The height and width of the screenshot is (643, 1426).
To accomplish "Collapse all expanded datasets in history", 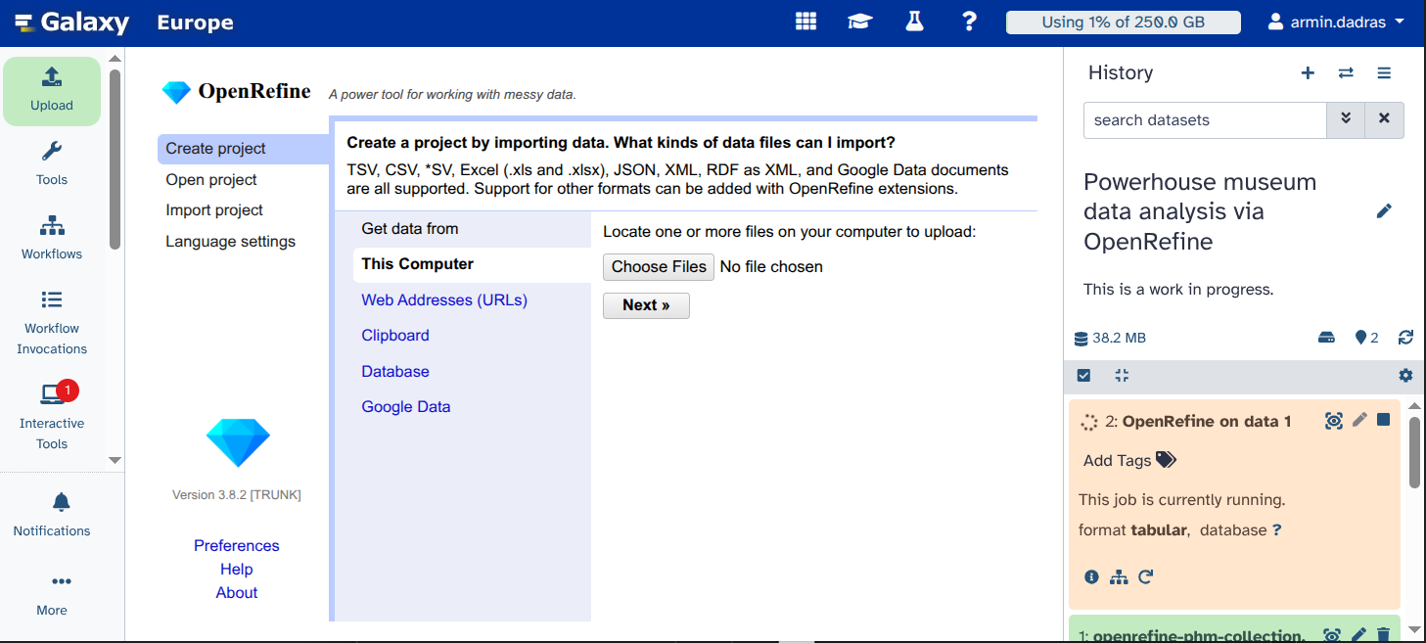I will coord(1122,375).
